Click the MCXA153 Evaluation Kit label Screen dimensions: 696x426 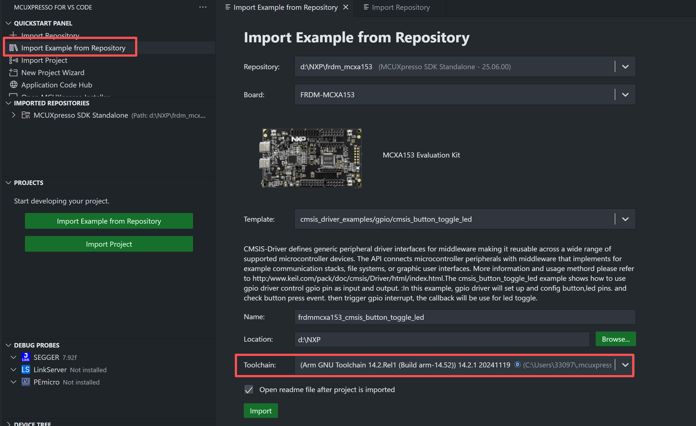tap(421, 155)
